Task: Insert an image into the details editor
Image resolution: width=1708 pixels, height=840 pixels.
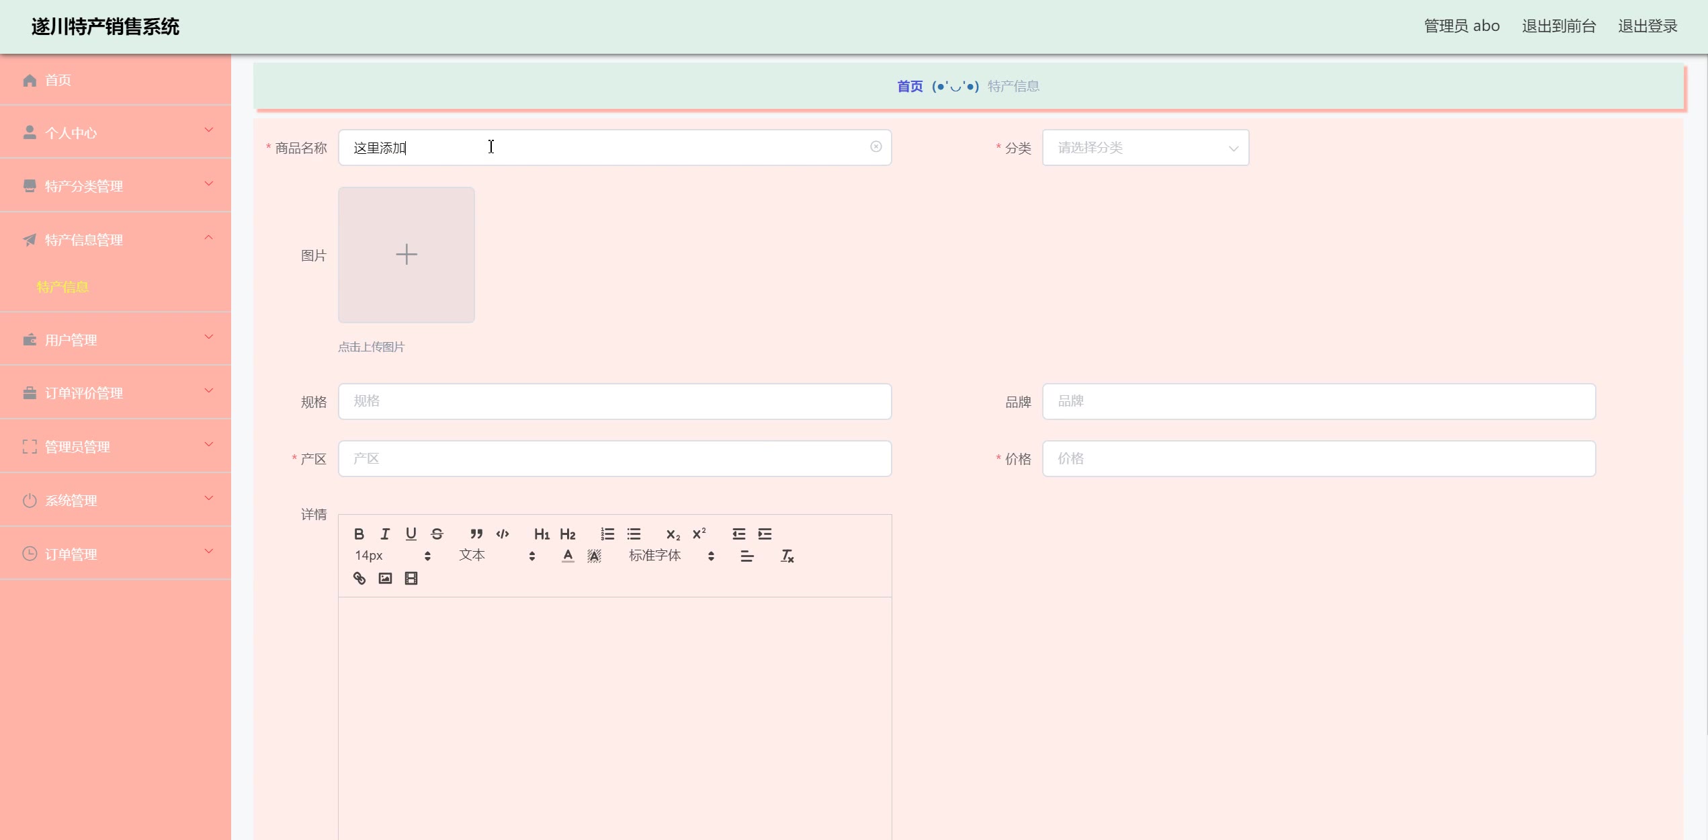Action: click(x=385, y=578)
